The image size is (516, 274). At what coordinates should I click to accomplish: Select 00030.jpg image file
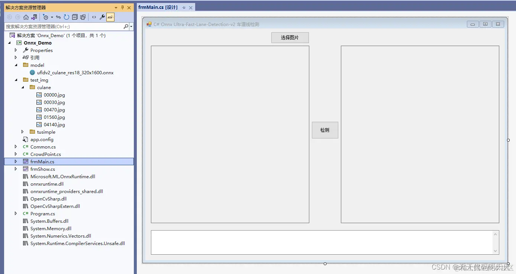pos(54,102)
